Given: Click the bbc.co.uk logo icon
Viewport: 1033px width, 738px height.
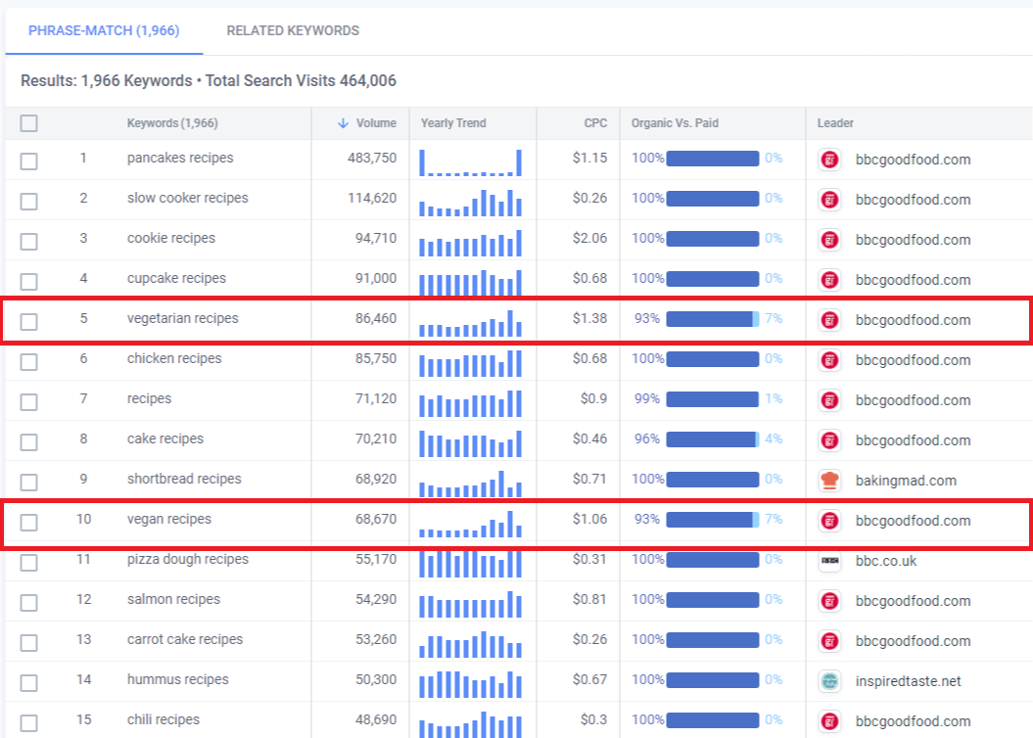Looking at the screenshot, I should tap(829, 561).
